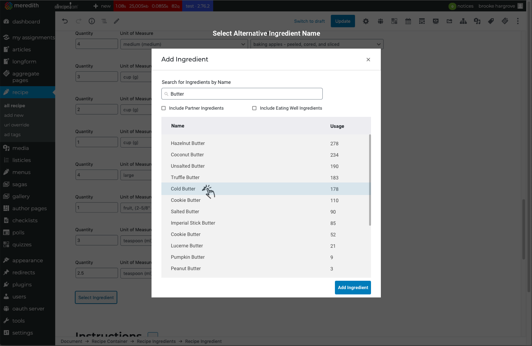Click the meredith logo
The height and width of the screenshot is (346, 532).
pyautogui.click(x=22, y=5)
